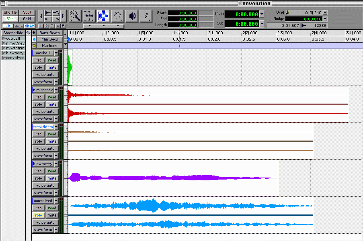Choose the Scrubber speaker tool
The width and height of the screenshot is (363, 241).
(132, 16)
